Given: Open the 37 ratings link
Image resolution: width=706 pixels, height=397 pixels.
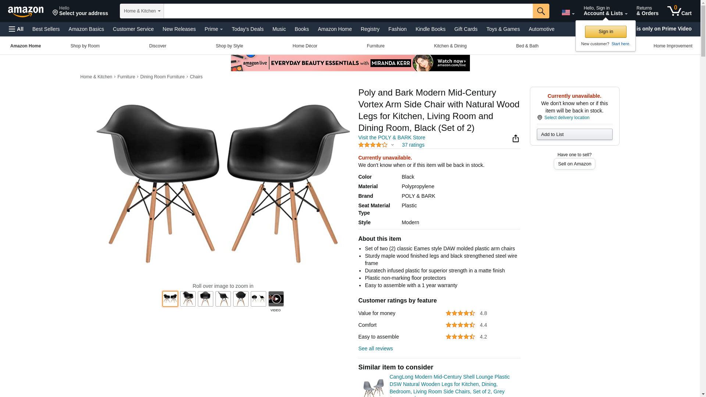Looking at the screenshot, I should click(413, 145).
